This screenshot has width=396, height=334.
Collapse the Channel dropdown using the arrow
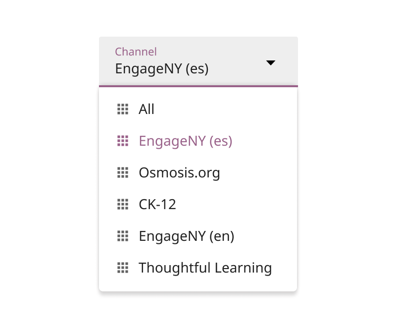tap(270, 63)
